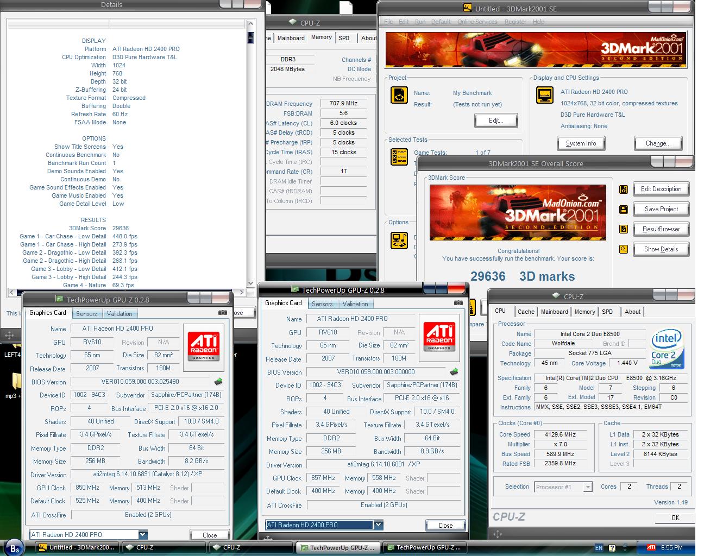This screenshot has width=704, height=556.
Task: Click GPU-Z title bar icon of front window
Action: pyautogui.click(x=295, y=289)
